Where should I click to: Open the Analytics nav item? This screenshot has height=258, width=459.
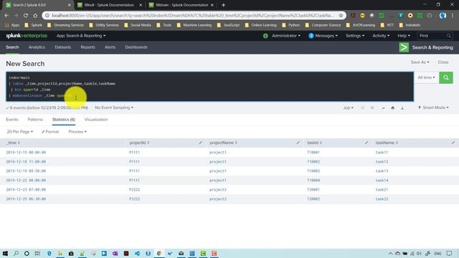[37, 47]
